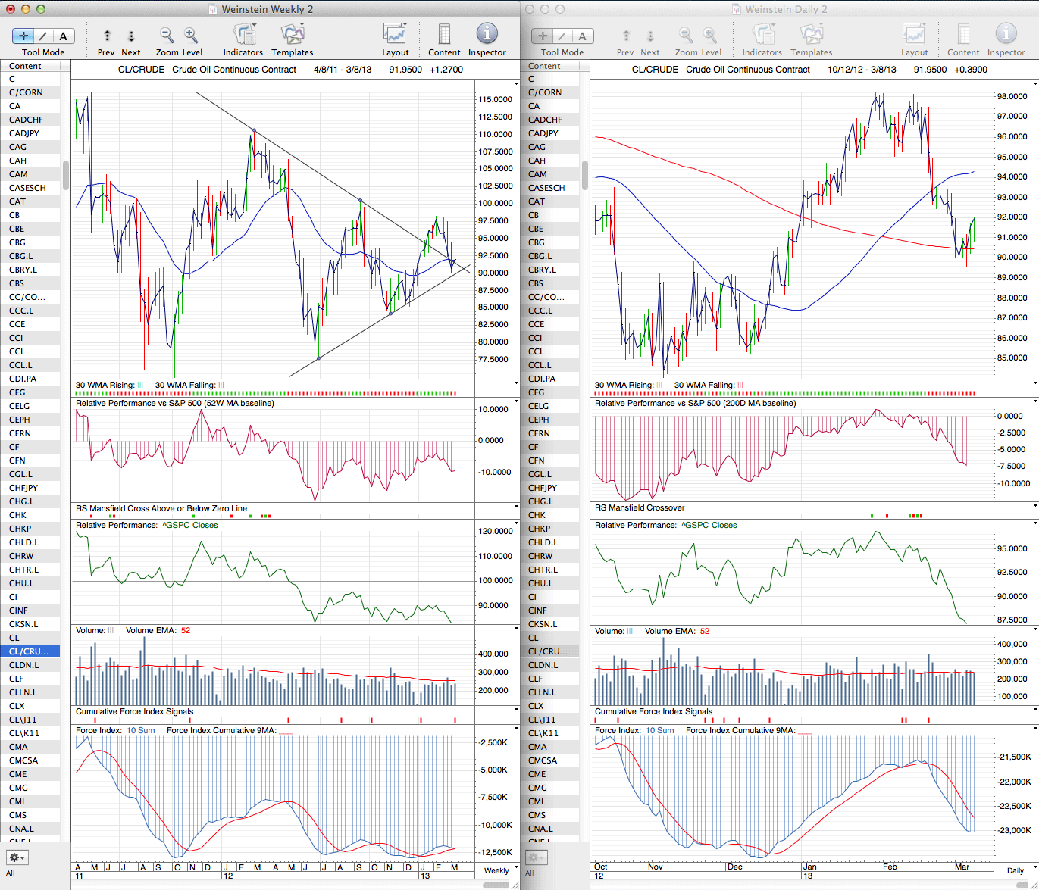This screenshot has height=890, width=1039.
Task: Click the Zoom out magnifier in Weekly toolbar
Action: pyautogui.click(x=167, y=35)
